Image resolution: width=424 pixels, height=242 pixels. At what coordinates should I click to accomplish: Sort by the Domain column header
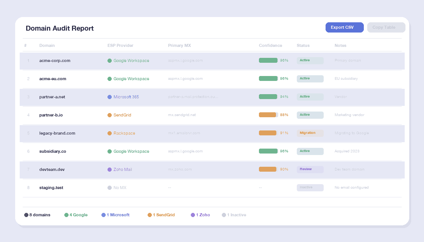coord(47,45)
